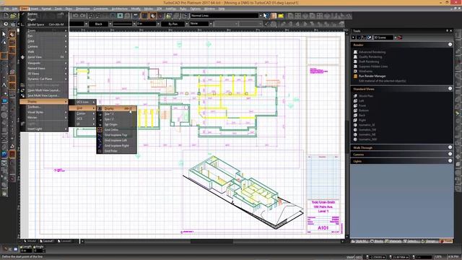This screenshot has height=260, width=462.
Task: Click the Select arrow tool in left toolbar
Action: click(4, 34)
